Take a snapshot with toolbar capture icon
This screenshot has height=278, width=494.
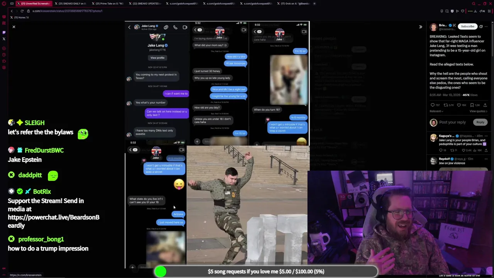click(447, 11)
